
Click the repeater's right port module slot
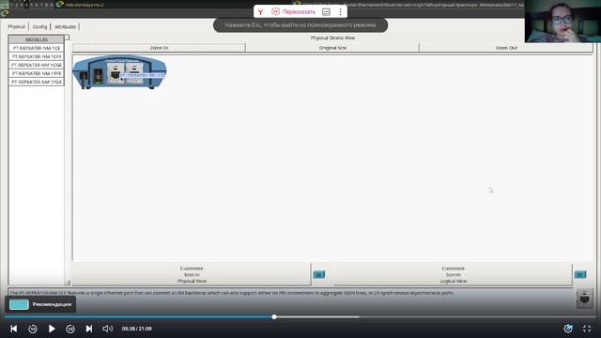133,73
